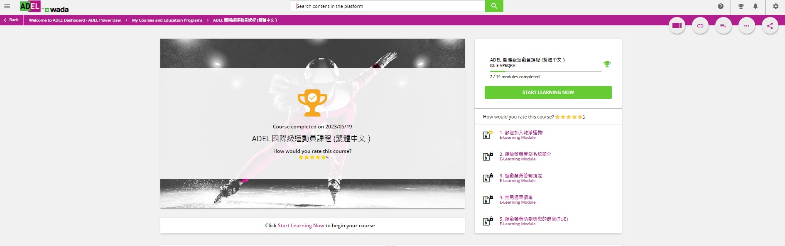Click the Start Learning Now text link
Screen dimensions: 785x246
point(301,226)
